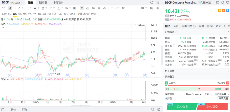This screenshot has width=230, height=112.
Task: Toggle the highlighted brush pen tool
Action: pyautogui.click(x=82, y=8)
